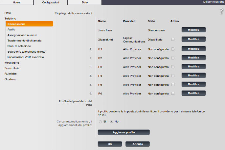Enable Attivo checkbox for IP3
225x150 pixels.
click(173, 67)
